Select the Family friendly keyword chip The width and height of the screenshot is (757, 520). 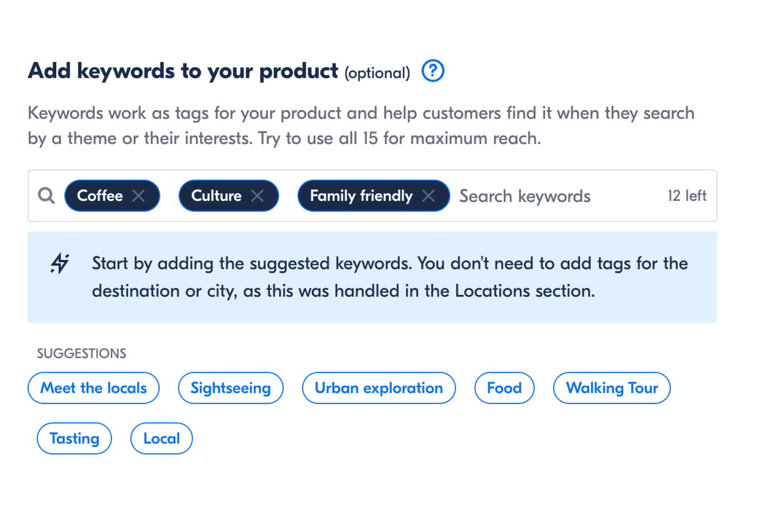tap(361, 195)
